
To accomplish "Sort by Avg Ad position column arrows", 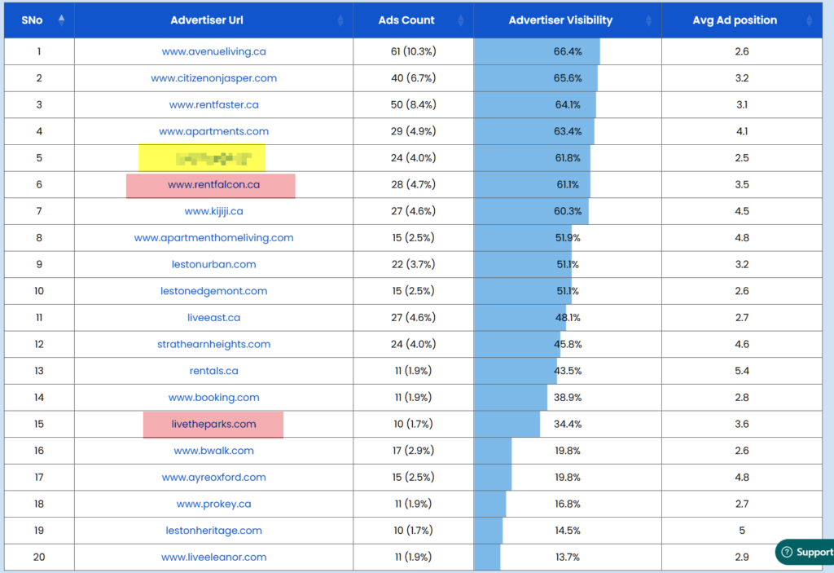I will [809, 20].
